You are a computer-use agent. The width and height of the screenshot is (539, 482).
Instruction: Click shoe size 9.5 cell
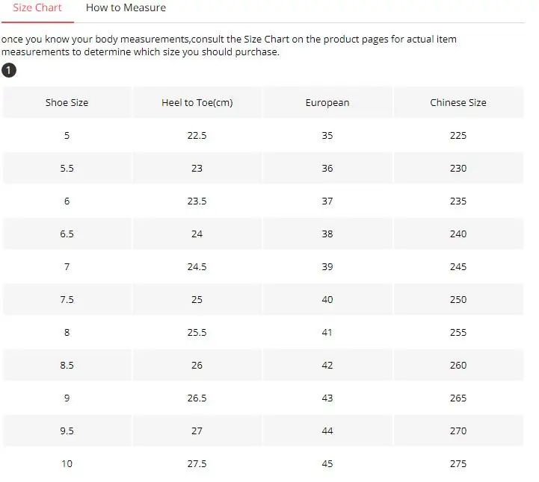point(67,431)
